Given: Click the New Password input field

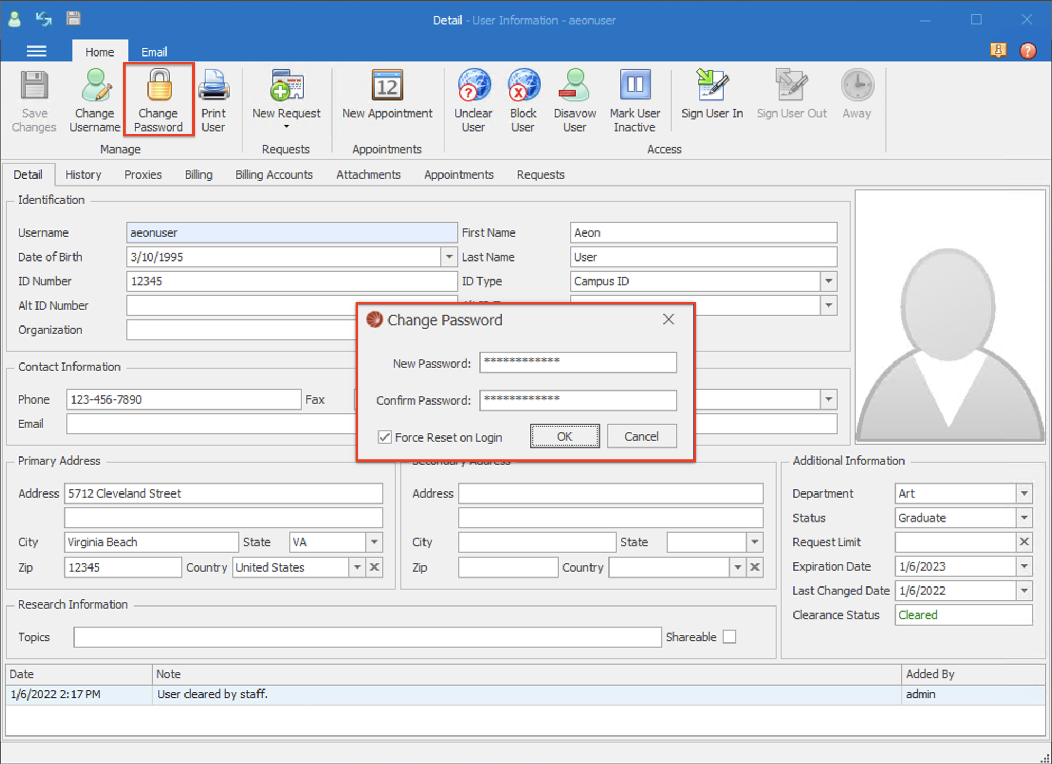Looking at the screenshot, I should (x=578, y=362).
